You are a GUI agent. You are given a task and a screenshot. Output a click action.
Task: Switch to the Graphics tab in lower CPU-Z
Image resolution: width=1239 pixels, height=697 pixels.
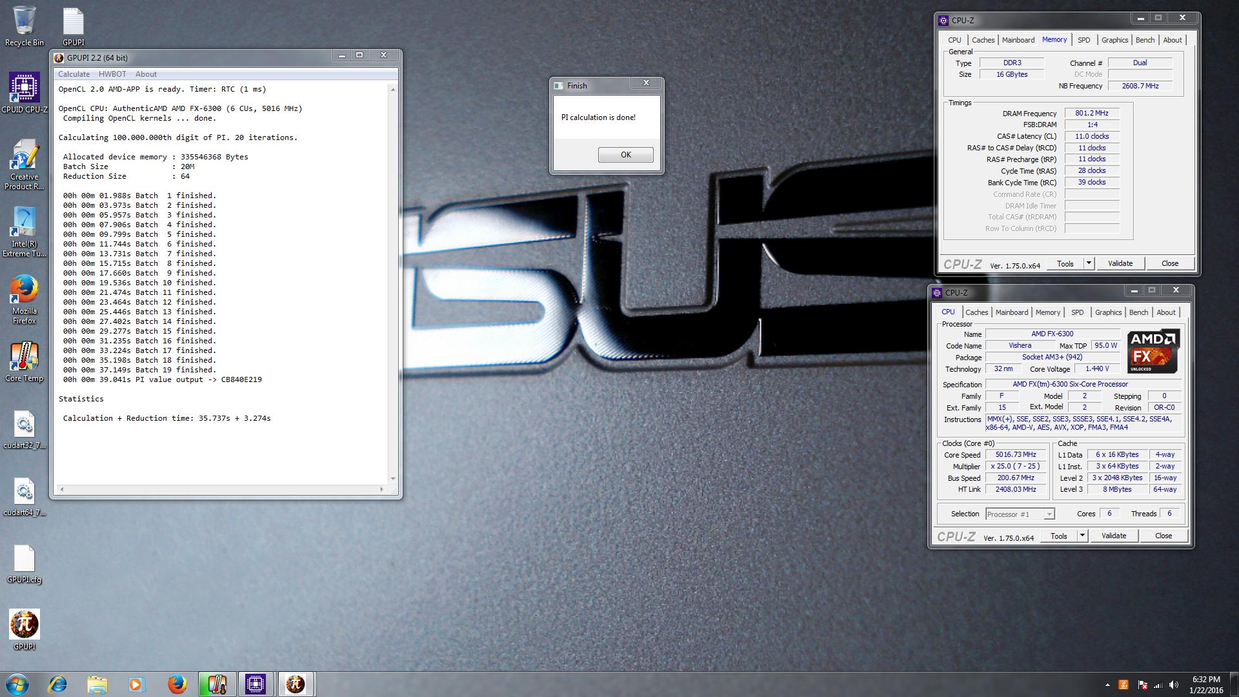click(1108, 312)
